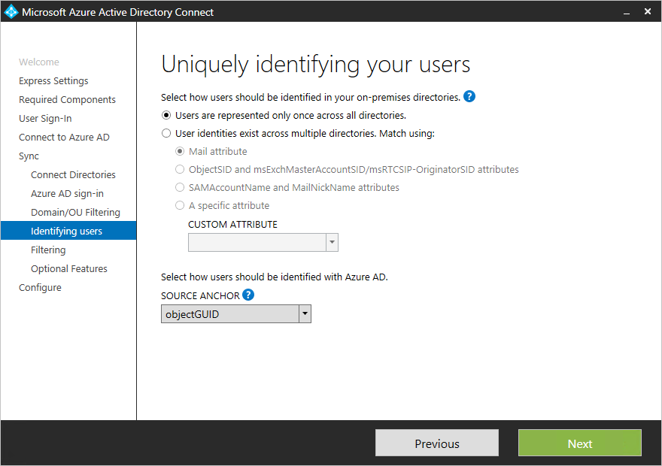This screenshot has height=466, width=662.
Task: Choose Mail attribute matching option
Action: 178,151
